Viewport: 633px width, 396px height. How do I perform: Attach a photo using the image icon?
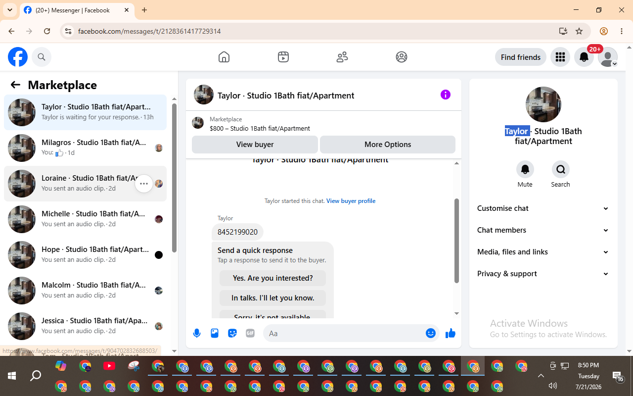point(215,333)
